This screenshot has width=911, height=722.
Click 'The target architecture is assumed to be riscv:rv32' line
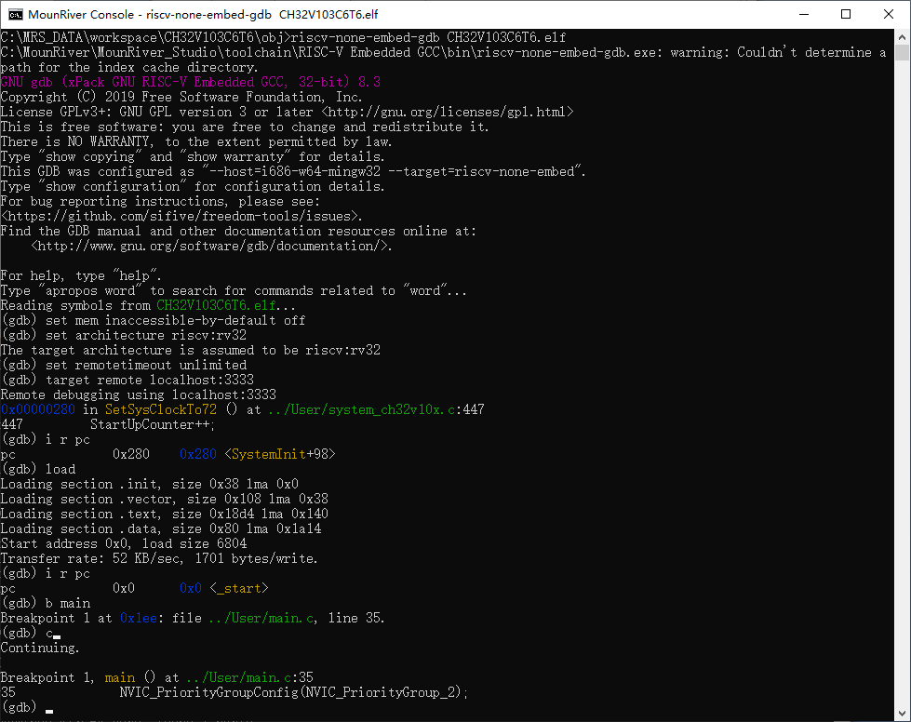click(x=191, y=350)
